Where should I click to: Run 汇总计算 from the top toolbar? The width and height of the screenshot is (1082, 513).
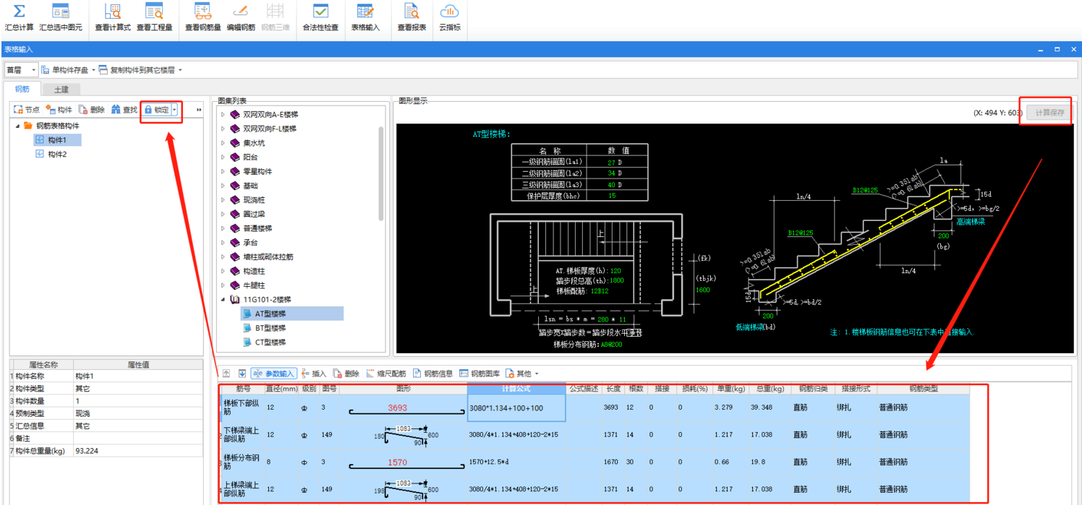click(x=19, y=17)
